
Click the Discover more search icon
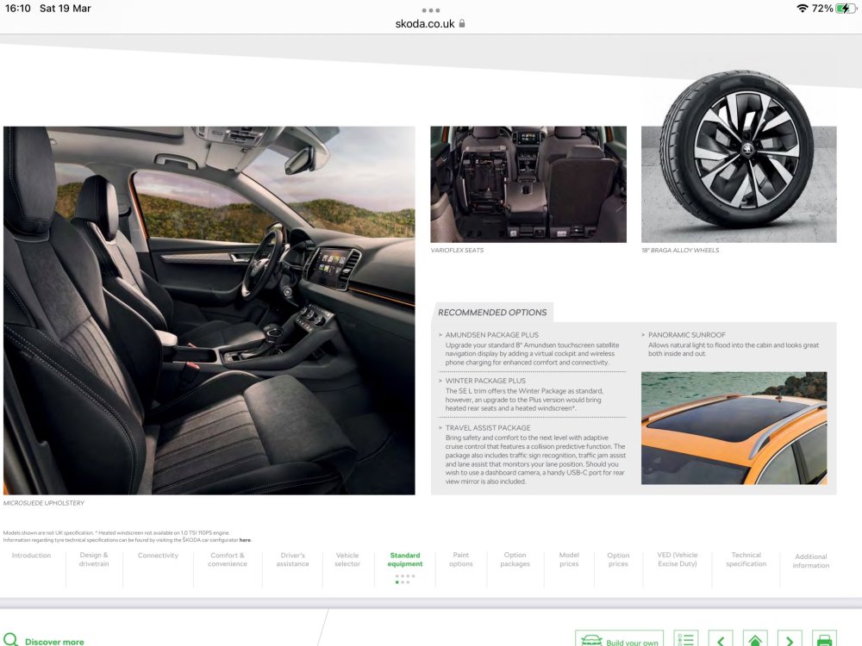(11, 639)
